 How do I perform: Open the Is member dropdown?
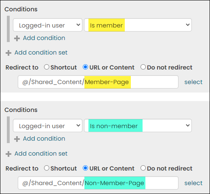click(138, 25)
